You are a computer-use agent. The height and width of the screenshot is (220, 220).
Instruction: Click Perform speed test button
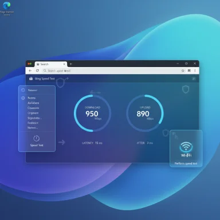(186, 163)
